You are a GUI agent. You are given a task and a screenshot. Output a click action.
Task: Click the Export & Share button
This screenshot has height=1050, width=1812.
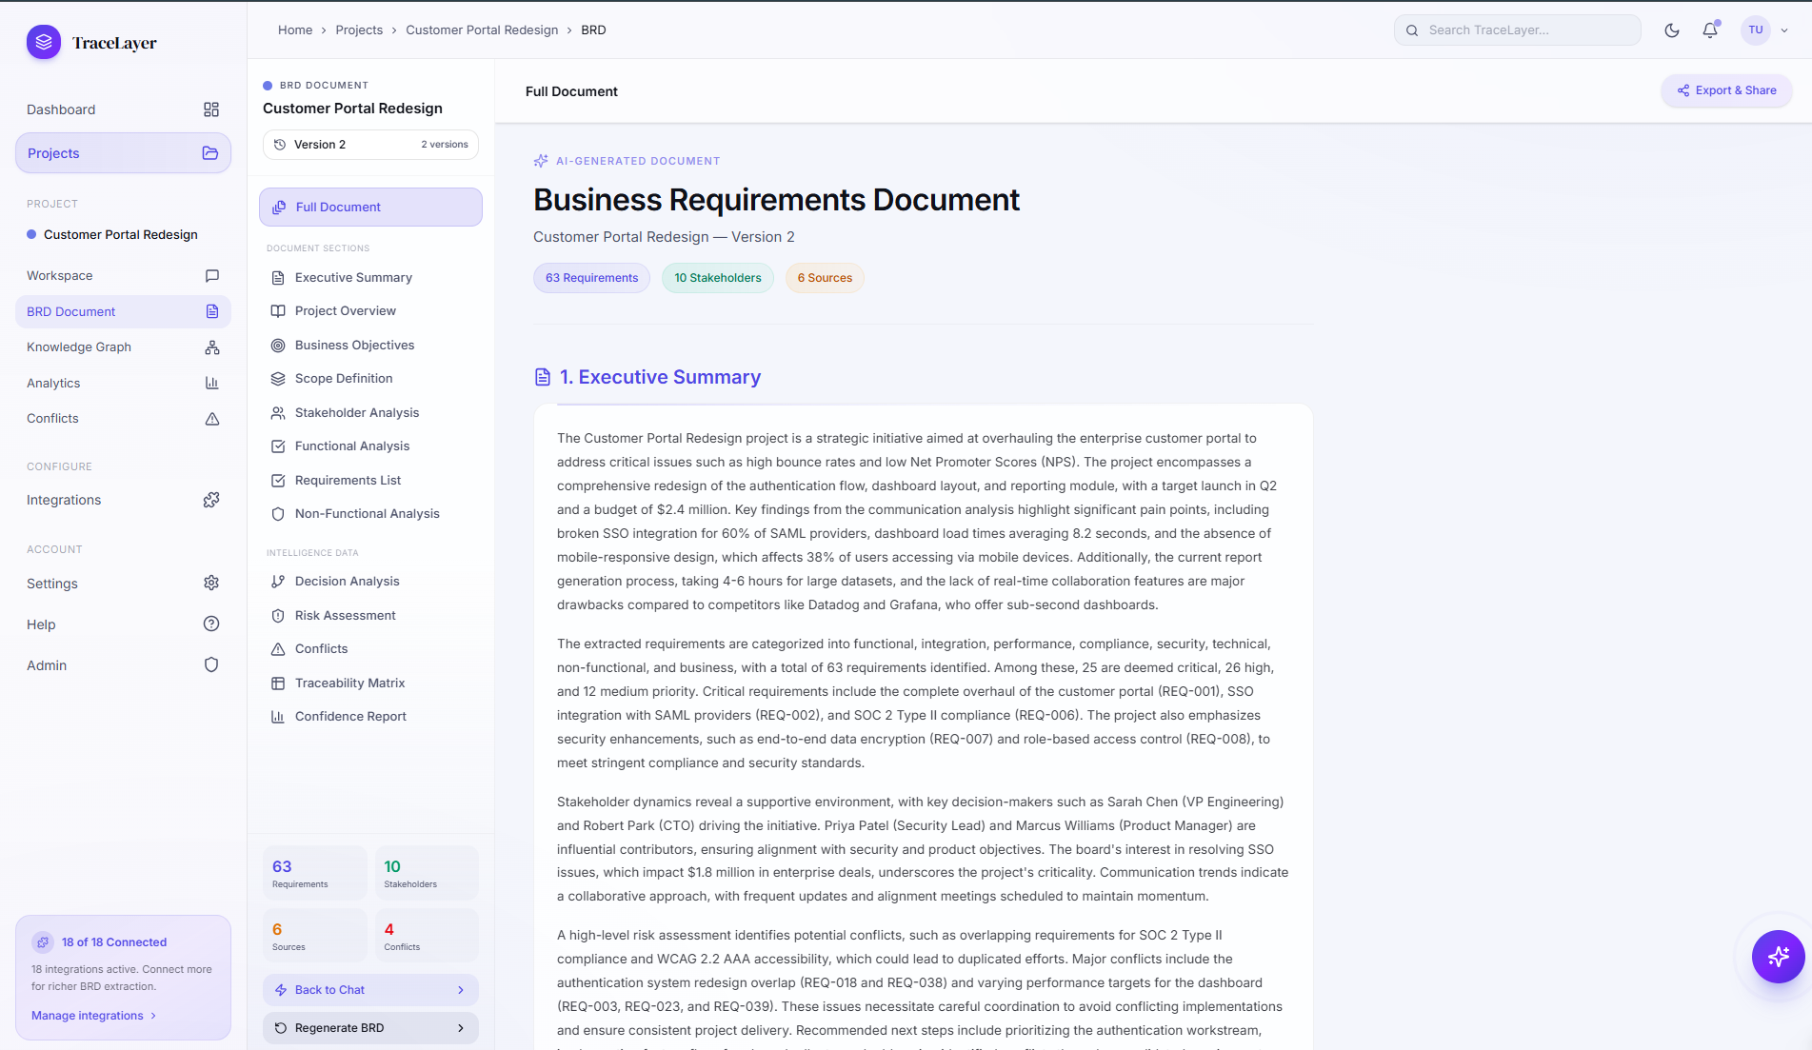coord(1726,90)
